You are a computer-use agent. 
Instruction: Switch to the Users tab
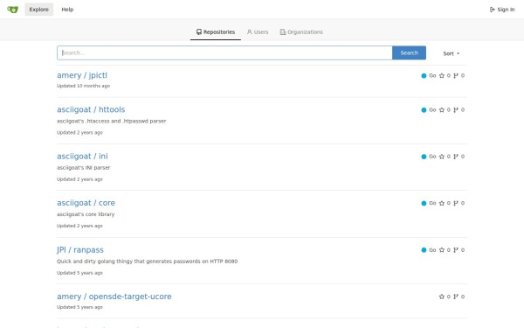tap(258, 32)
